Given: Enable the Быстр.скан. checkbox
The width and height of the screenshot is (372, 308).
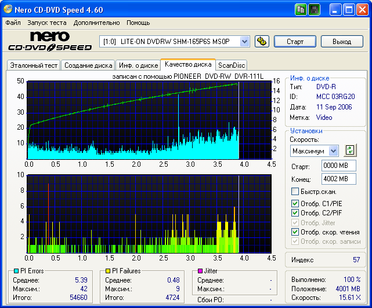Looking at the screenshot, I should (x=295, y=192).
